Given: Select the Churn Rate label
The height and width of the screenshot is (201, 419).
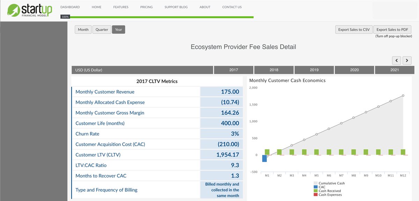Looking at the screenshot, I should pyautogui.click(x=87, y=134).
